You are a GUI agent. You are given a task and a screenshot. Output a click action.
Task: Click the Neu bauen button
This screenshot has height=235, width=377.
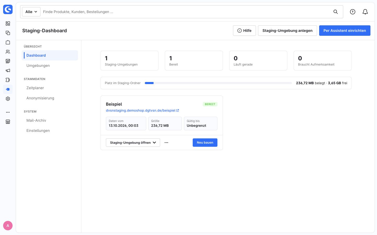(205, 143)
